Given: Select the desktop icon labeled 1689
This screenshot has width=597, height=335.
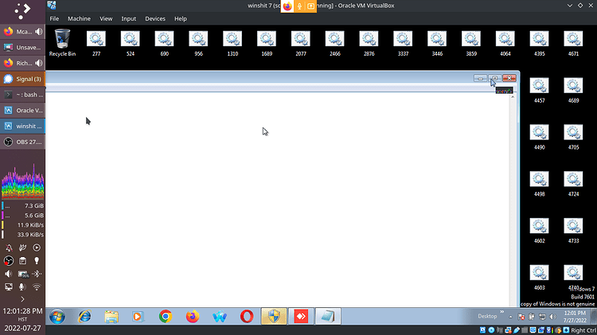Looking at the screenshot, I should [267, 43].
